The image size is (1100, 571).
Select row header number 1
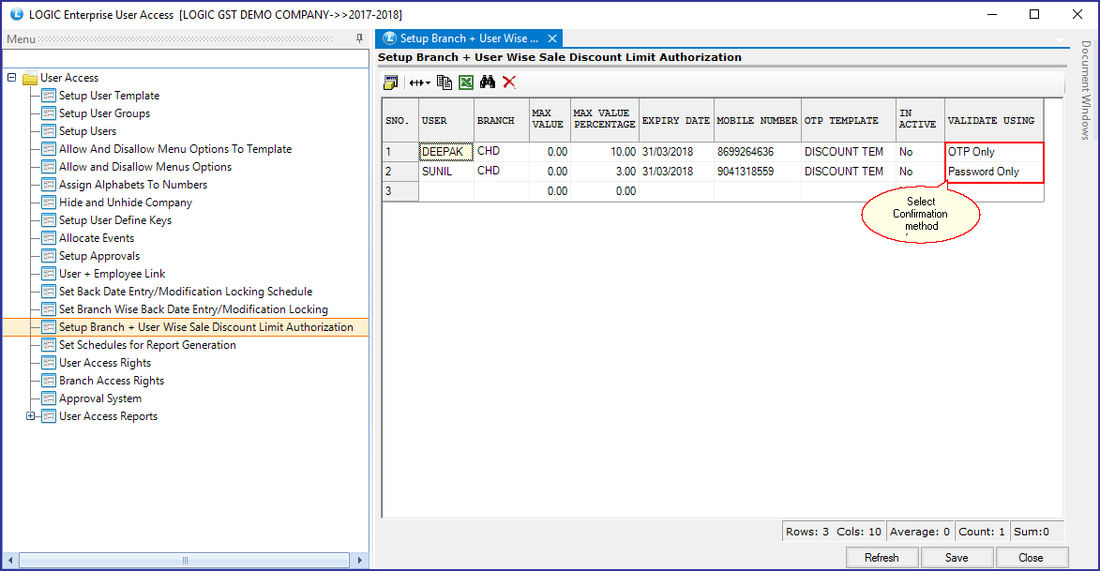(400, 152)
